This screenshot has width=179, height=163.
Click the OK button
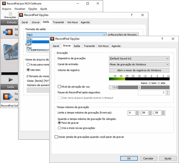pyautogui.click(x=129, y=158)
